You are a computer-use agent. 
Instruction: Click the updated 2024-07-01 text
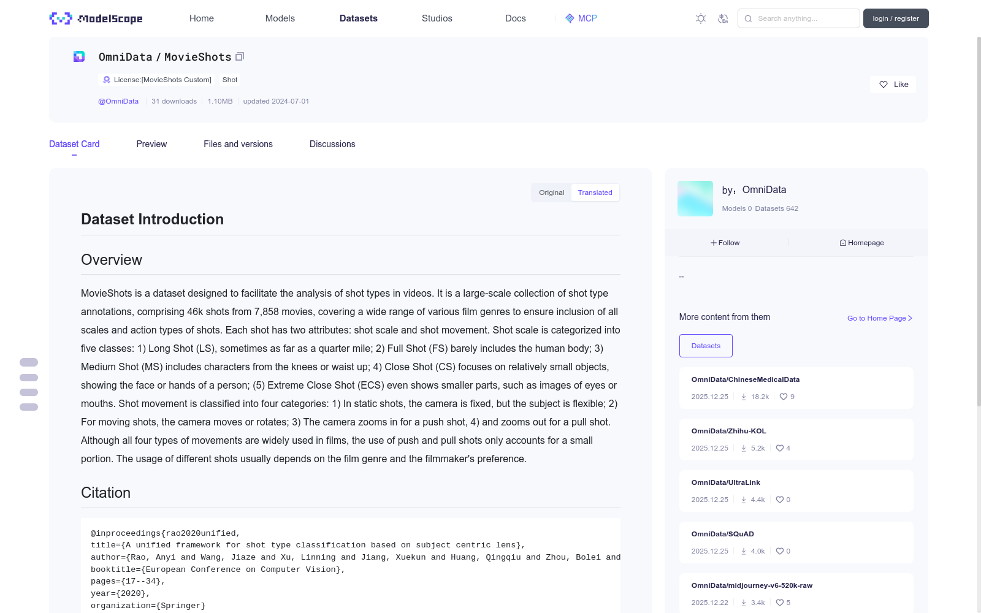276,101
